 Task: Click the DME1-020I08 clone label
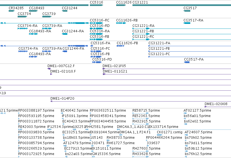(216, 104)
